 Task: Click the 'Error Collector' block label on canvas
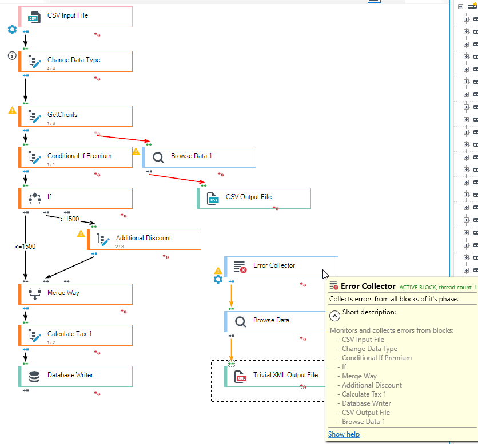[x=274, y=265]
